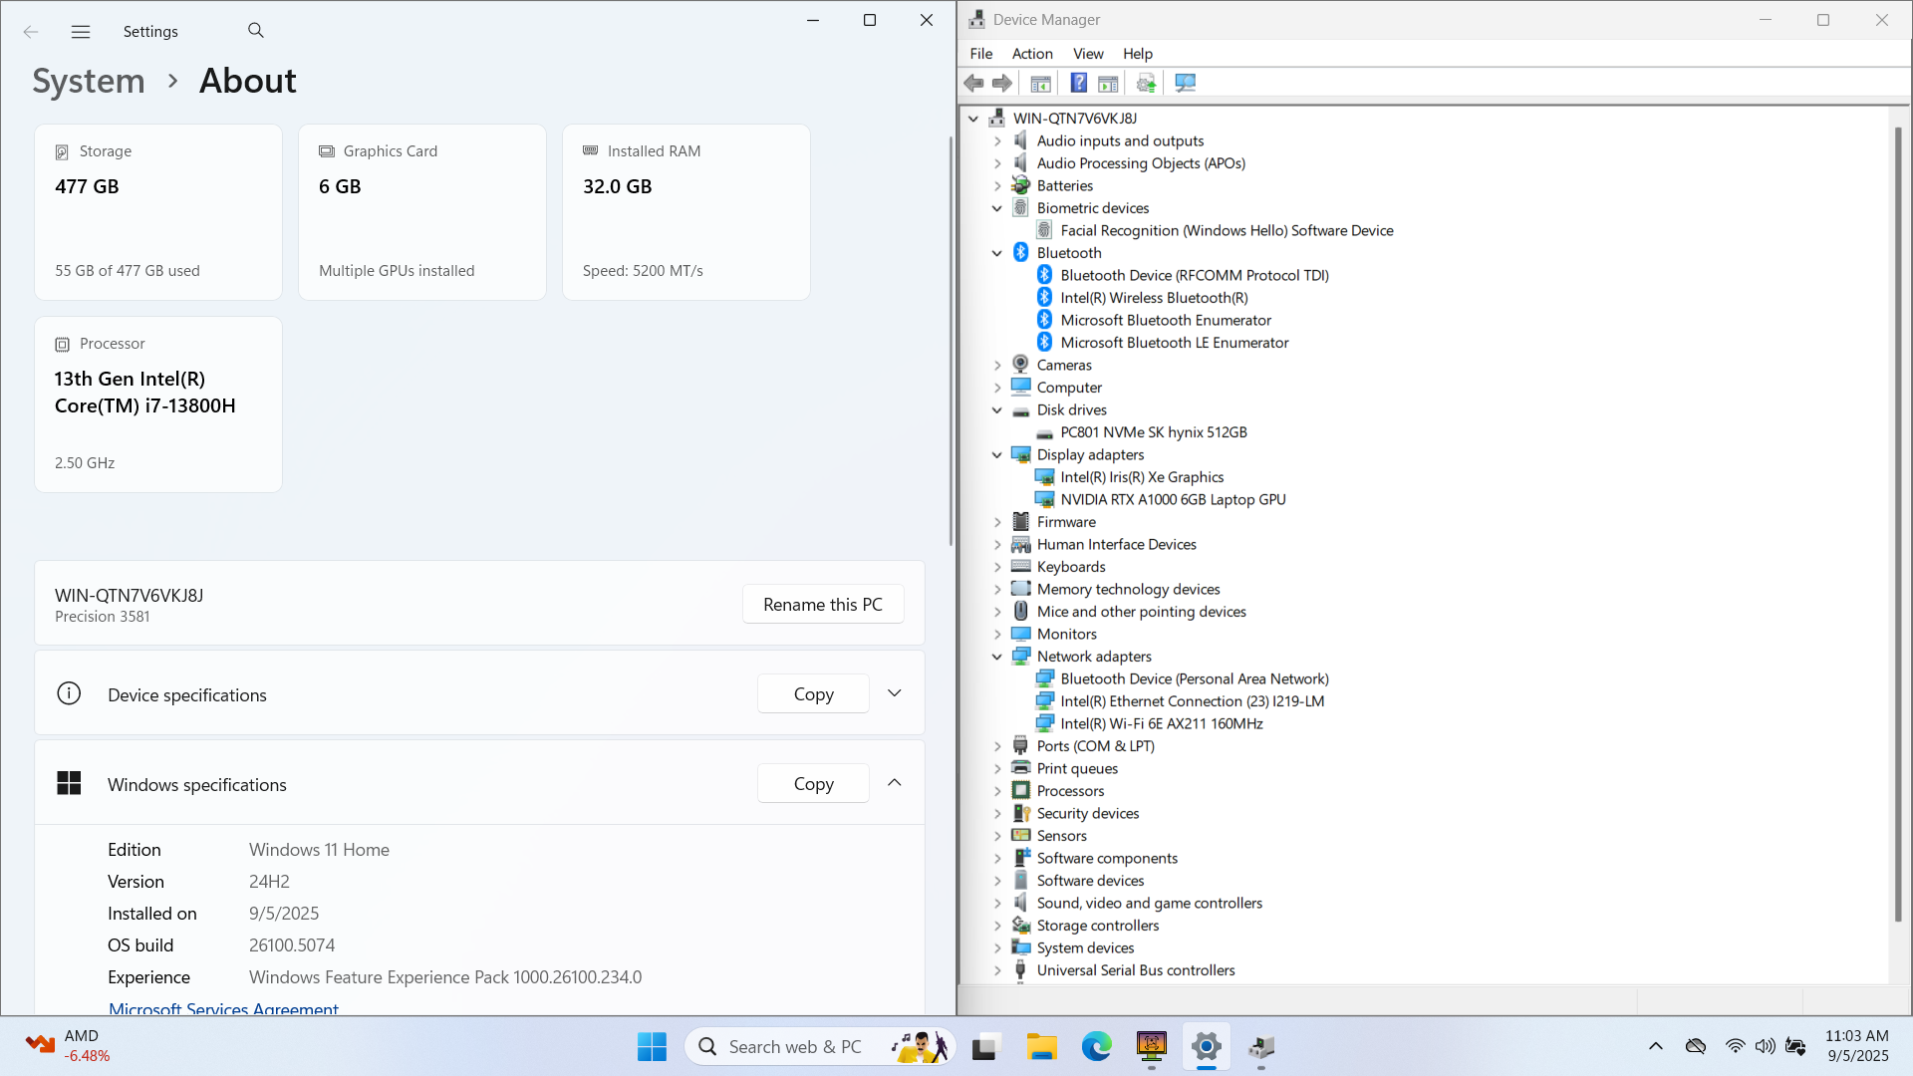This screenshot has height=1076, width=1913.
Task: Open the Action menu in Device Manager
Action: 1031,54
